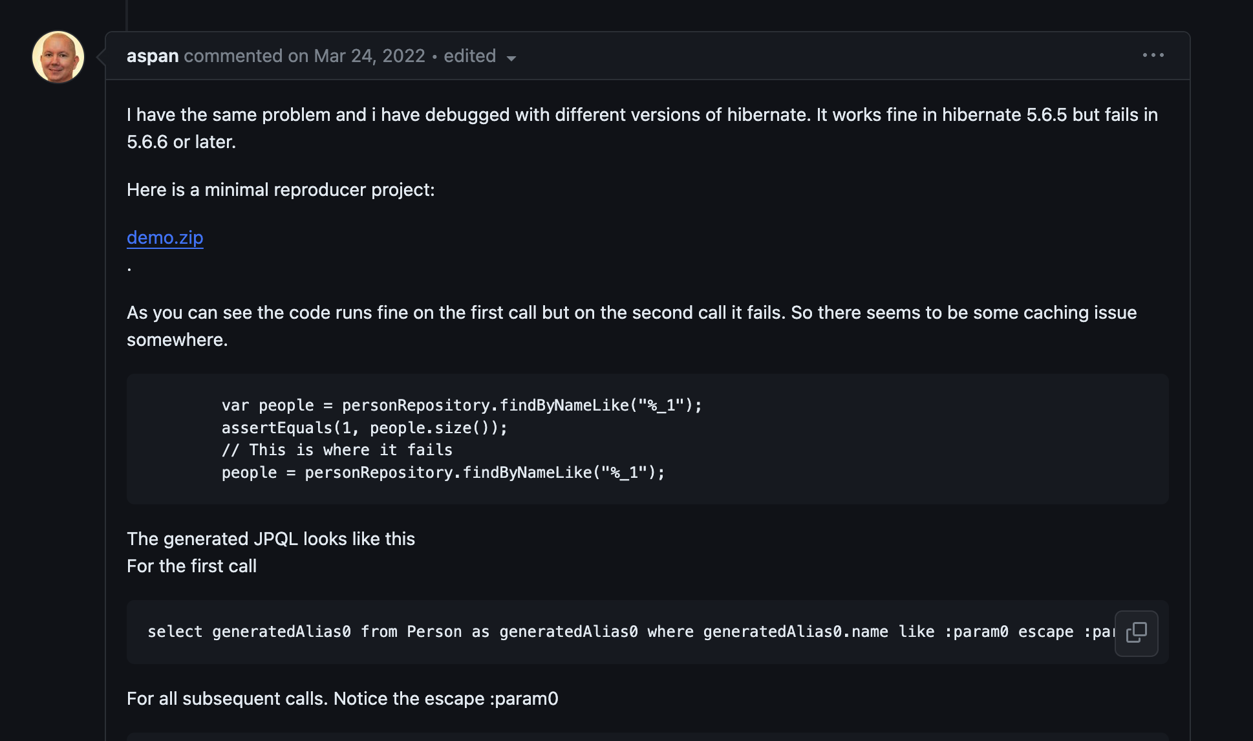
Task: Open the demo.zip attachment link
Action: click(x=165, y=237)
